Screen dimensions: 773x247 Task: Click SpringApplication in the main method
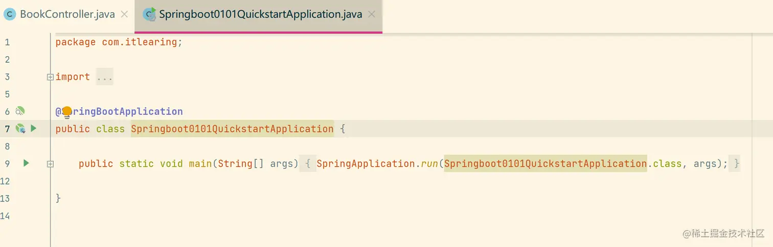(366, 164)
